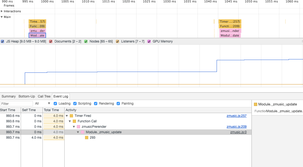
Task: Click the yellow swatch next to Module._zmusic_update sidebar label
Action: (256, 104)
